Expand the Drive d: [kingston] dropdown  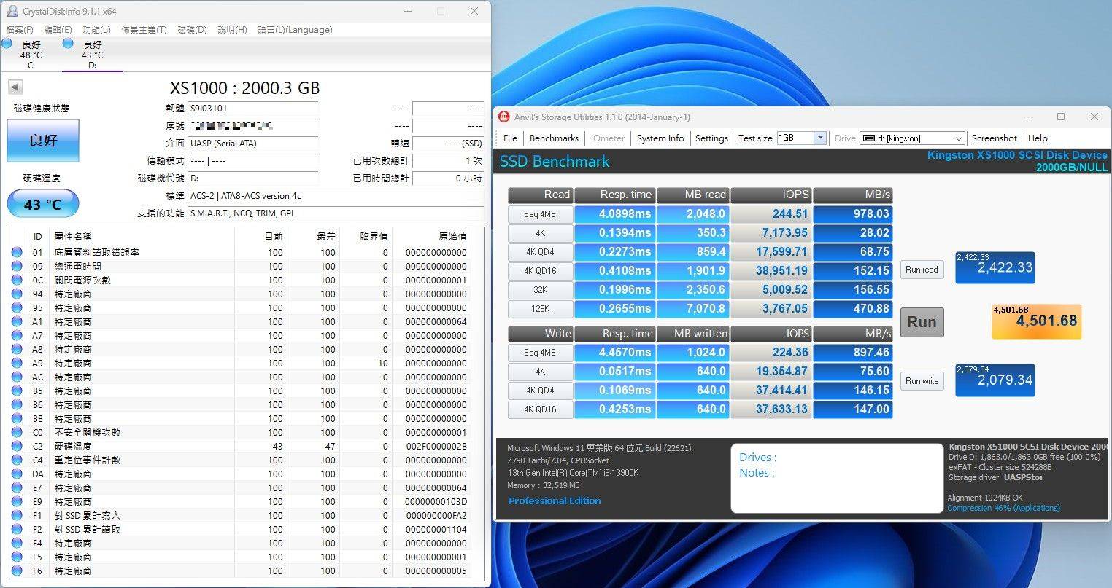pyautogui.click(x=959, y=138)
